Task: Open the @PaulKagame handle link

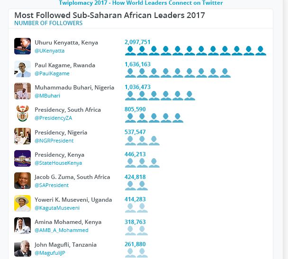Action: (52, 73)
